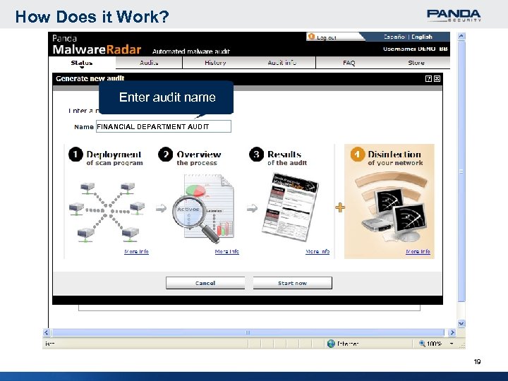Click the vertical scrollbar thumb
The image size is (508, 381).
461,171
